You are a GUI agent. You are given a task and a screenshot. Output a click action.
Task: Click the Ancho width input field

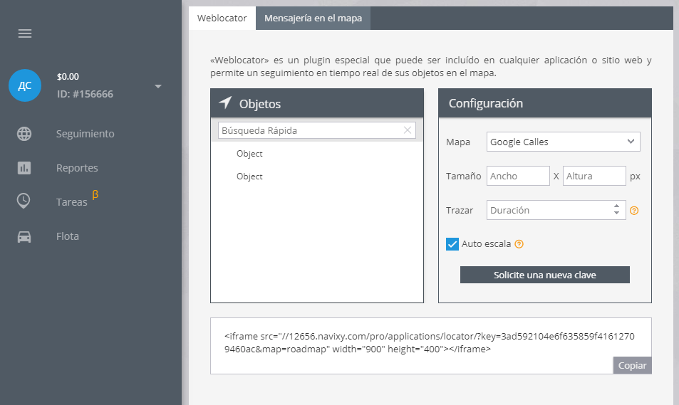click(x=518, y=176)
